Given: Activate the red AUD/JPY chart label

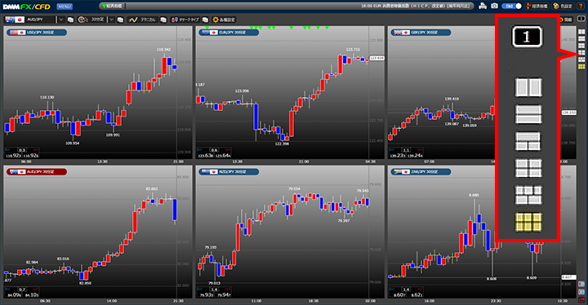Looking at the screenshot, I should tap(37, 172).
